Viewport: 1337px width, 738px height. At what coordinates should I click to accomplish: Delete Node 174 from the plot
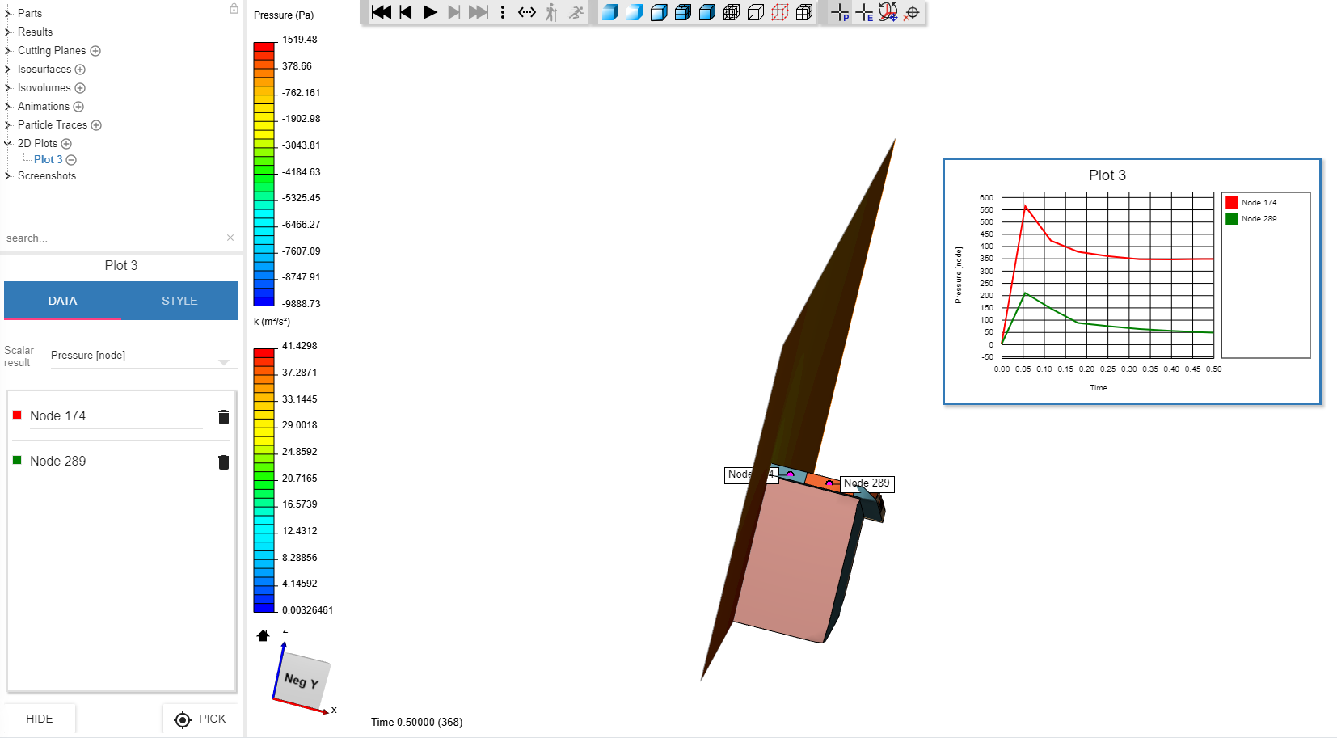click(224, 416)
